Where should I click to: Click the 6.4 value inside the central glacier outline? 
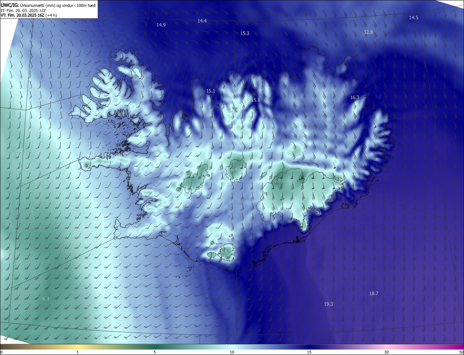tap(234, 170)
